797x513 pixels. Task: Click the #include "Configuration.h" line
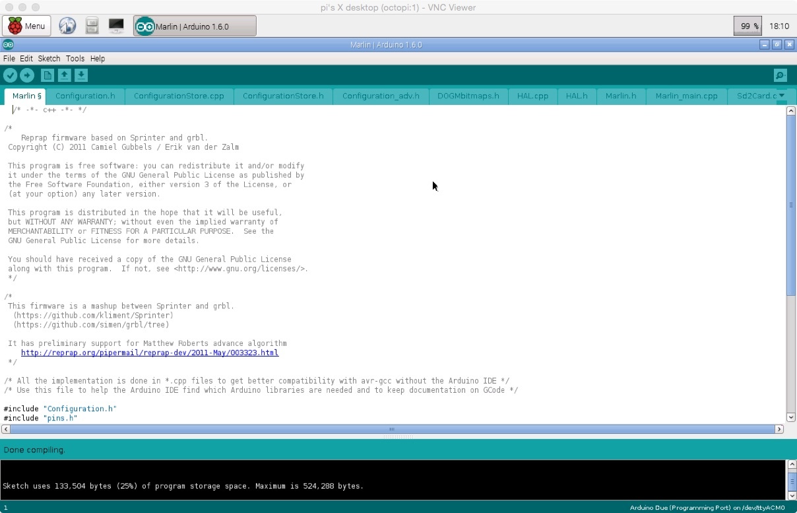(60, 409)
